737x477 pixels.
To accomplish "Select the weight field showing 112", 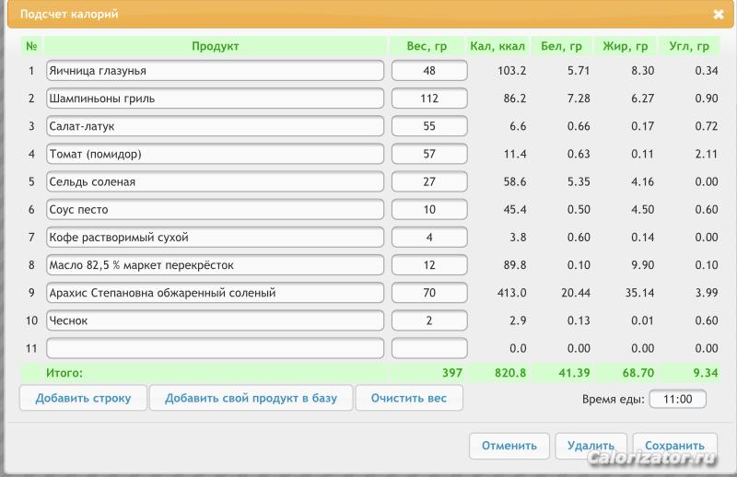I will click(429, 99).
